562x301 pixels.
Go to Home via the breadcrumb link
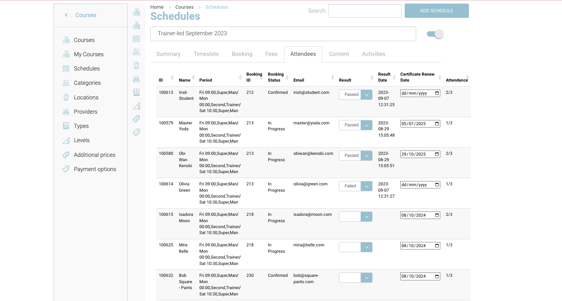coord(157,7)
